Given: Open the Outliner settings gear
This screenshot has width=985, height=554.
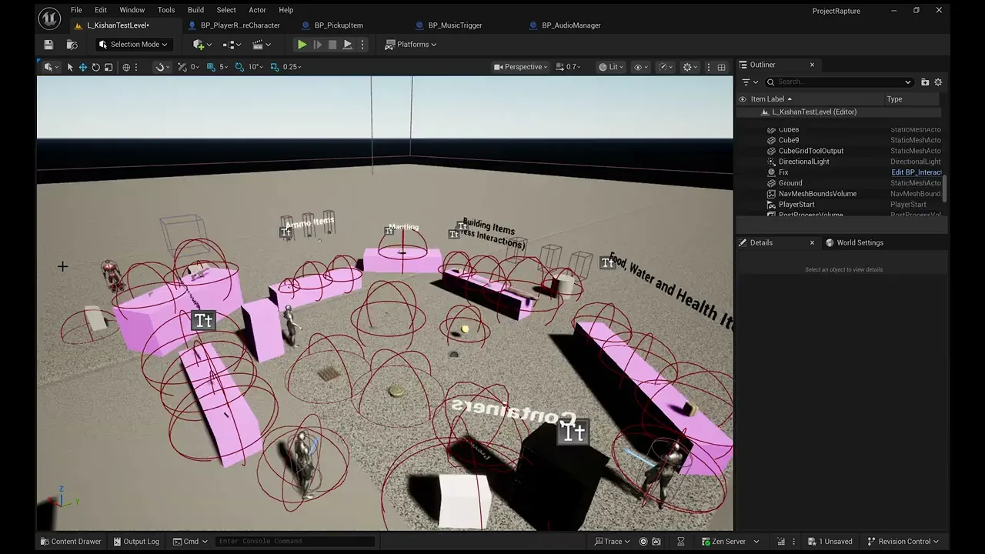Looking at the screenshot, I should click(x=938, y=82).
